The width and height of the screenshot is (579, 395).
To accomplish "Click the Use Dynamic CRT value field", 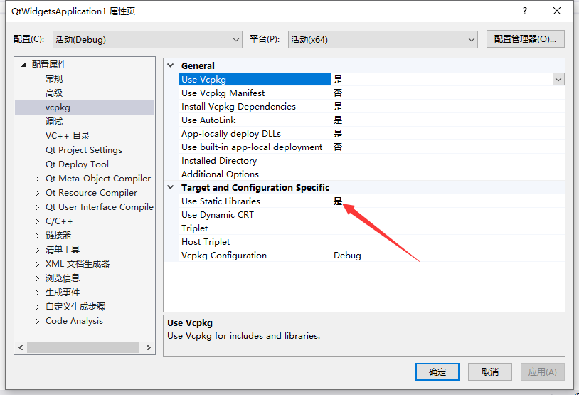I will pyautogui.click(x=447, y=215).
